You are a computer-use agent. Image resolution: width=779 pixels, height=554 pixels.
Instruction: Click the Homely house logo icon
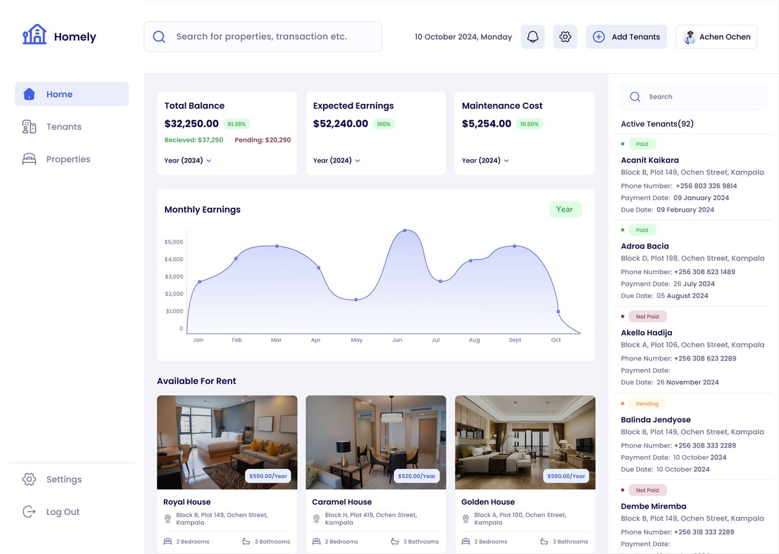[34, 34]
